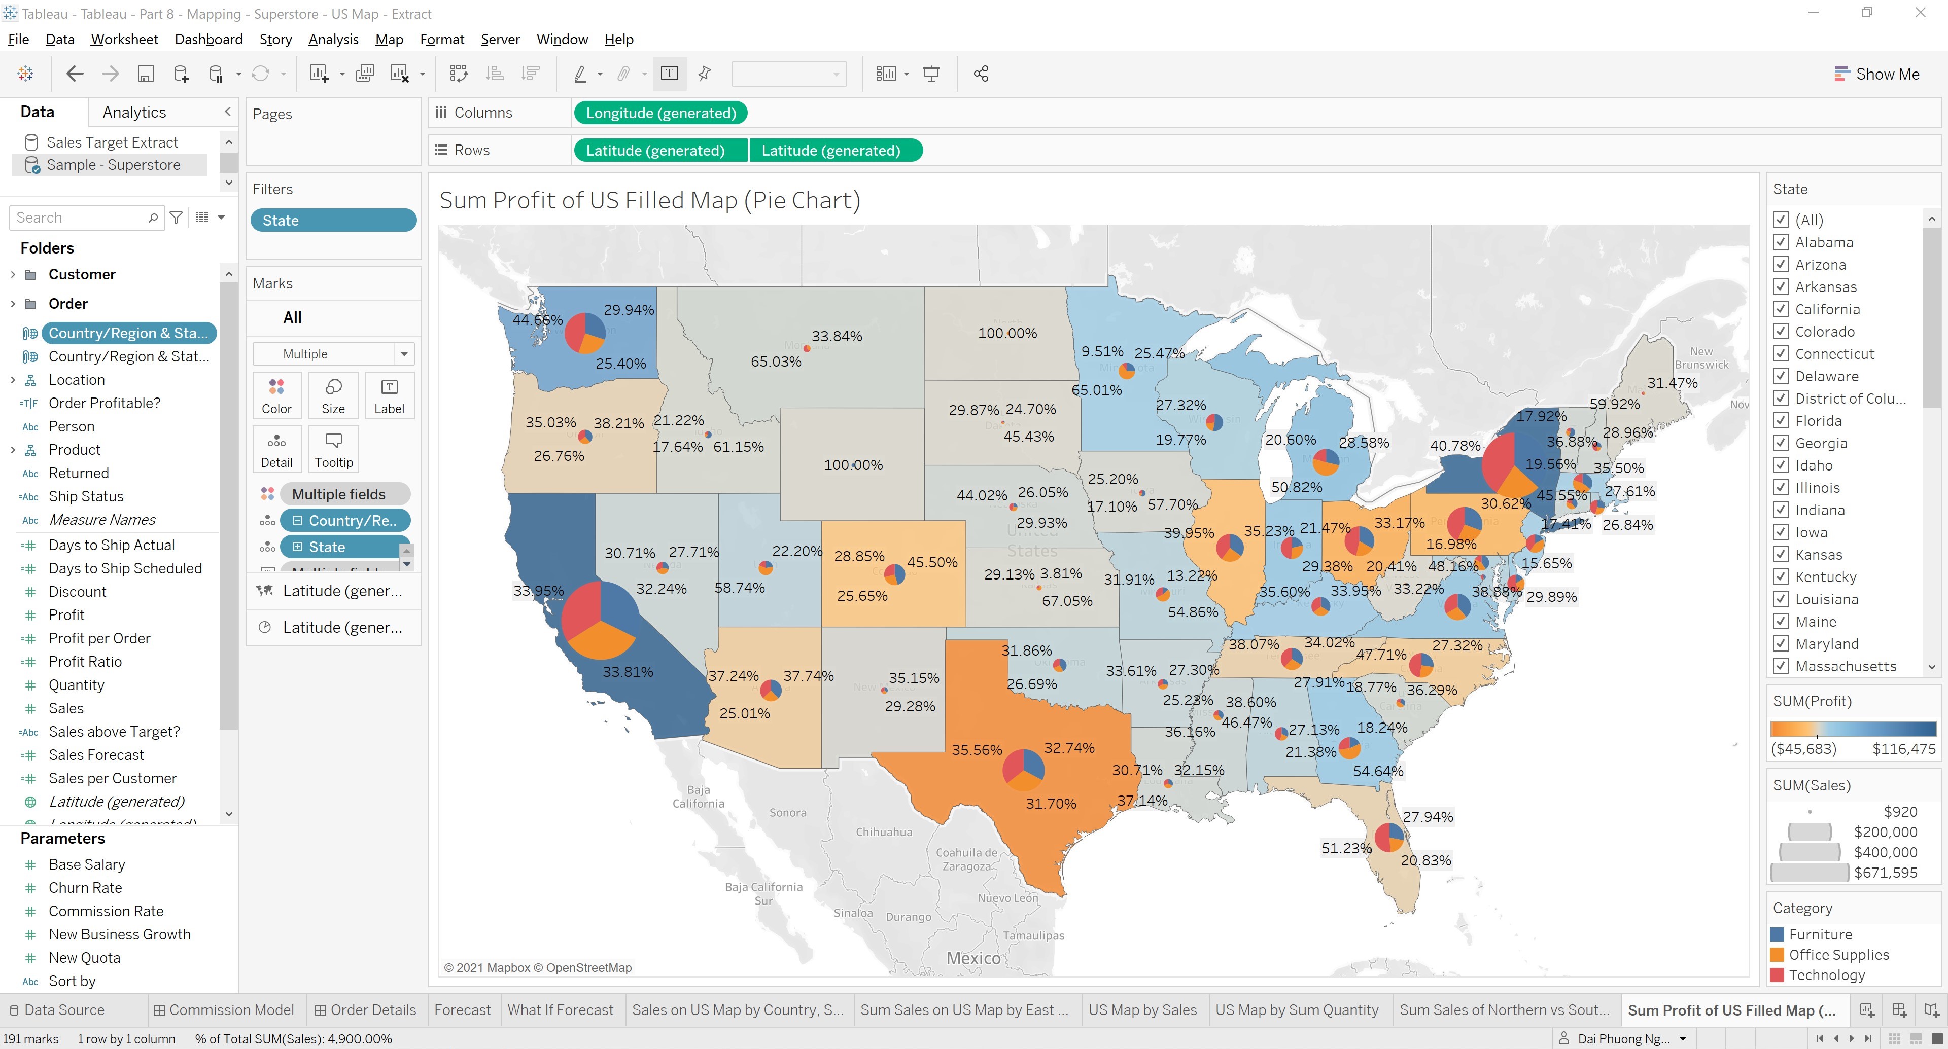Open the Tooltip editor from the Marks card
The height and width of the screenshot is (1049, 1948).
333,448
